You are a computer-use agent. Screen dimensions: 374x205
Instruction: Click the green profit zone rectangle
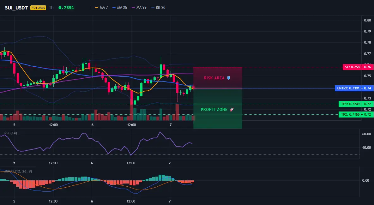tap(218, 109)
